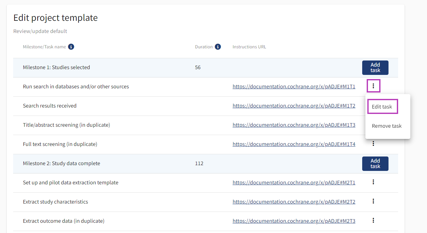This screenshot has height=233, width=427.
Task: Follow the pADJE#M2T2 instructions link
Action: point(294,202)
